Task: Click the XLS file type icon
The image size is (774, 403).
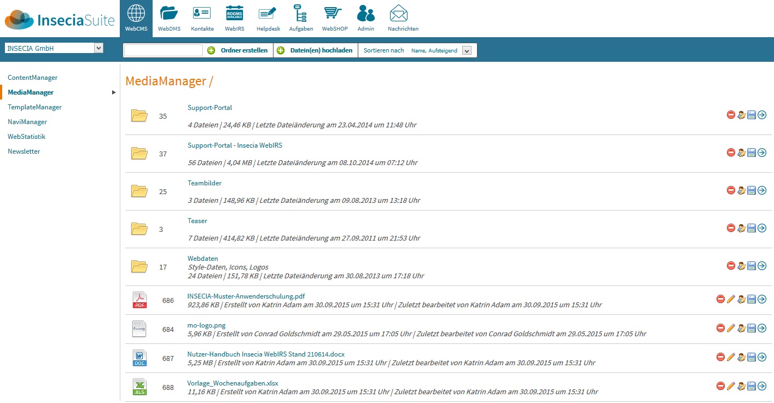Action: click(x=140, y=387)
